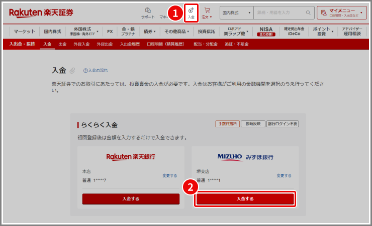Switch to the 外貨入金 tab

click(81, 44)
